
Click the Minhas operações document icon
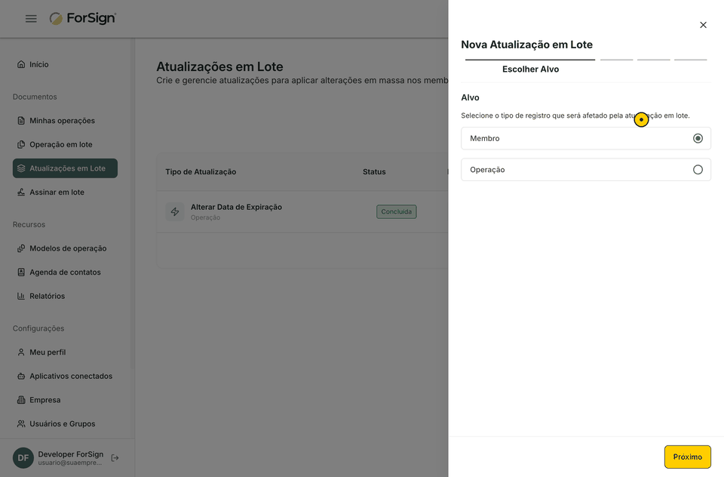21,121
